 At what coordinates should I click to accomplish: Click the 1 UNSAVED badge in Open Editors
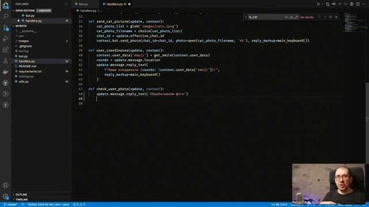(x=44, y=10)
